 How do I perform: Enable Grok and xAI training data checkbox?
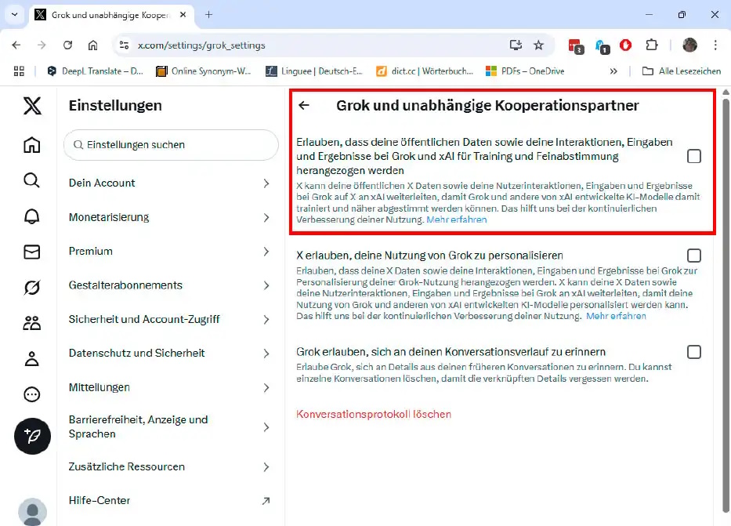[x=693, y=156]
